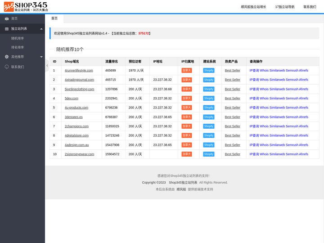
Task: Open Best Seller for 4runnerlifestyle.com
Action: pos(233,71)
